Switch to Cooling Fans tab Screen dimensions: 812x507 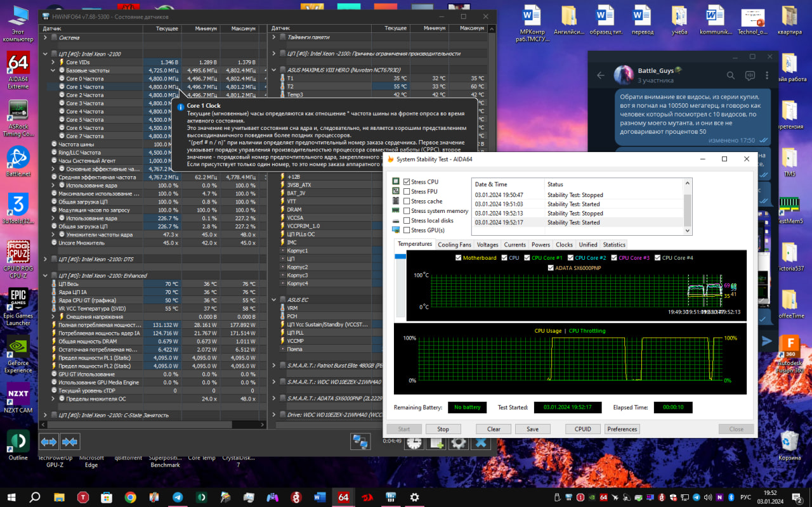pyautogui.click(x=454, y=245)
